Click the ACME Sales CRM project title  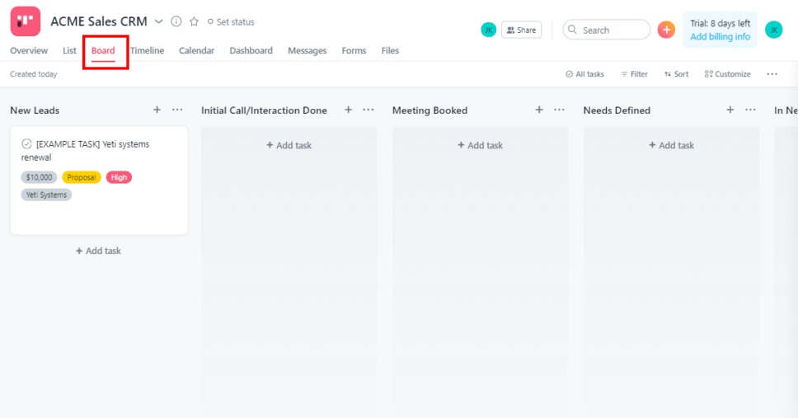[x=99, y=21]
